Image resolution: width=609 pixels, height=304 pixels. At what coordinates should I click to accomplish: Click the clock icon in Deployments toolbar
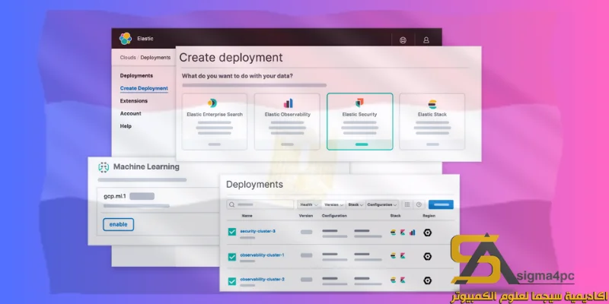pos(419,204)
